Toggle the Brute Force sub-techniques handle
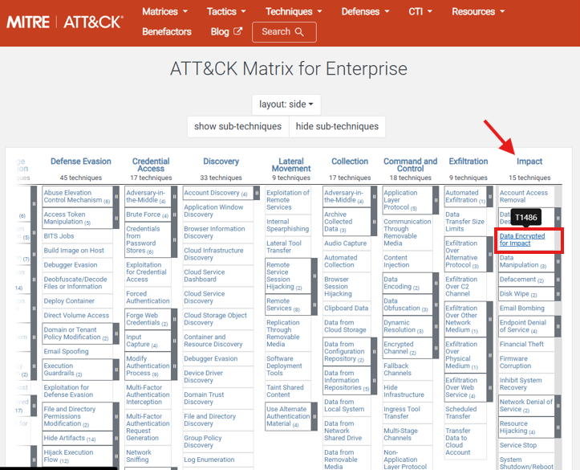The height and width of the screenshot is (470, 580). coord(175,215)
